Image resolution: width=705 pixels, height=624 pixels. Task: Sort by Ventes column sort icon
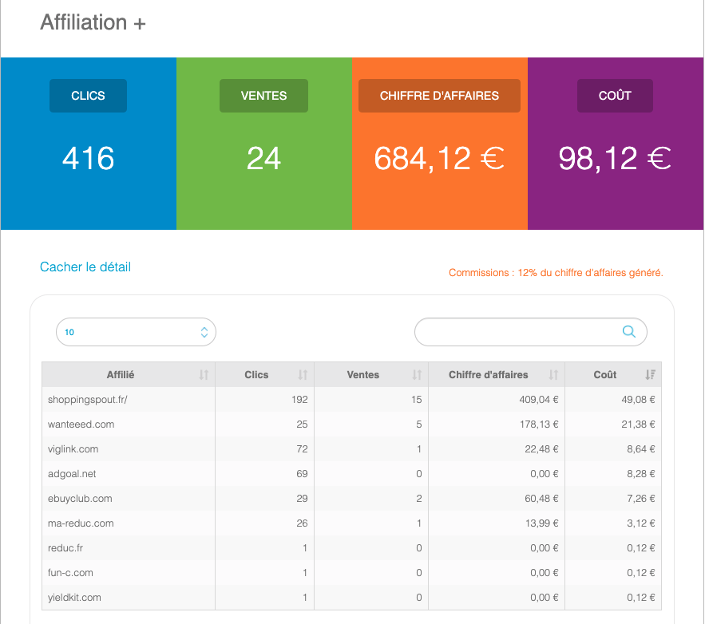(417, 375)
